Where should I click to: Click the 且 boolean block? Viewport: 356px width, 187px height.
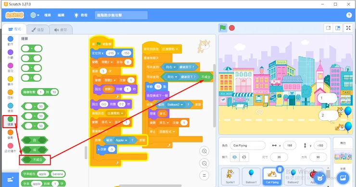(x=35, y=140)
